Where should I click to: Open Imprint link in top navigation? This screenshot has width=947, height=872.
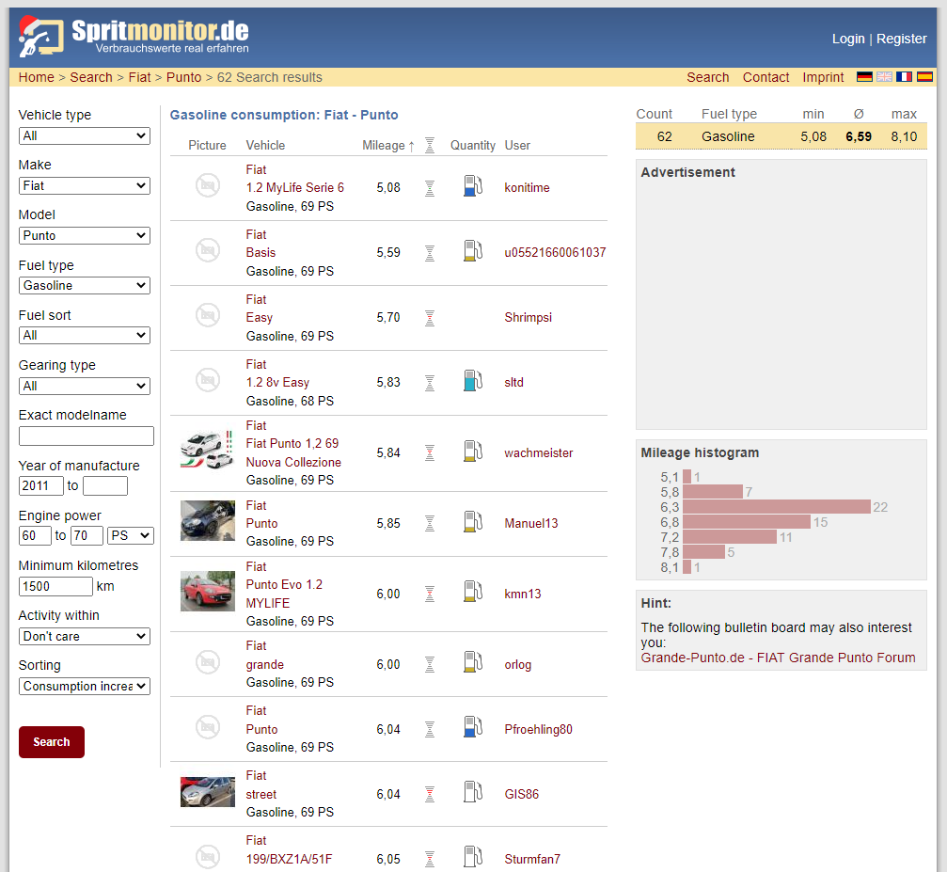click(x=823, y=77)
